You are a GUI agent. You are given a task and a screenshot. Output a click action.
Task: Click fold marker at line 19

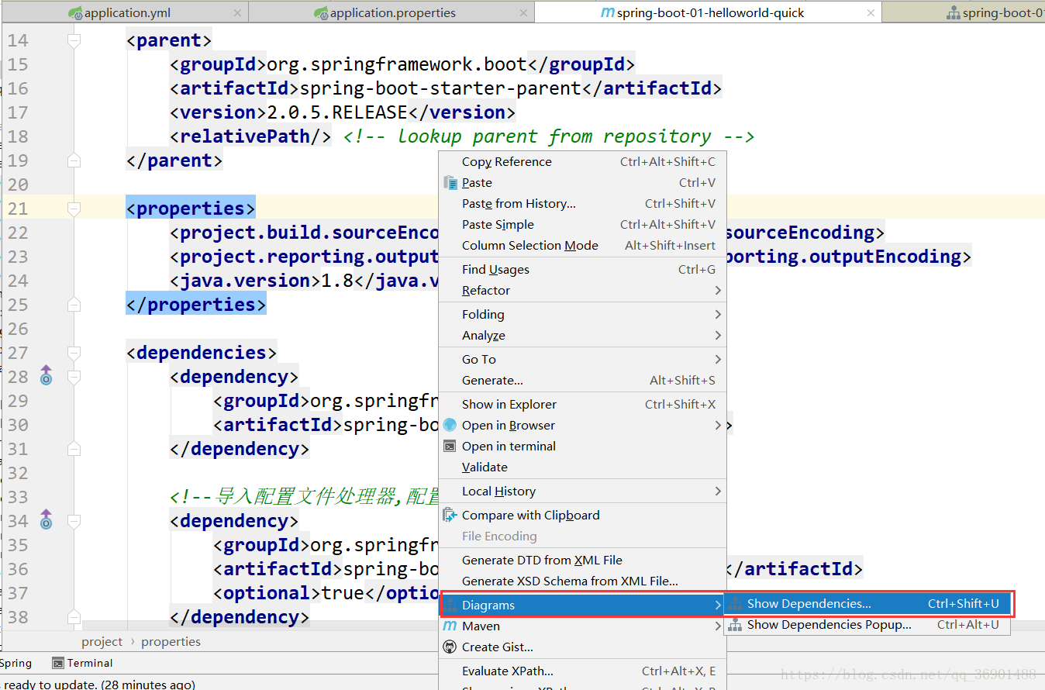click(74, 160)
